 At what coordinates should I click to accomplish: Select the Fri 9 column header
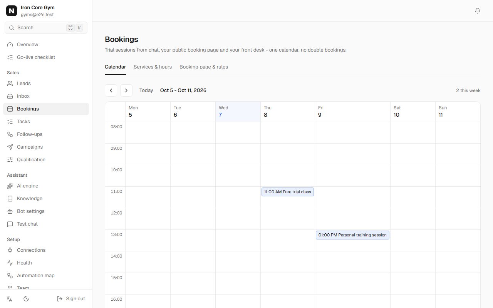[x=352, y=112]
